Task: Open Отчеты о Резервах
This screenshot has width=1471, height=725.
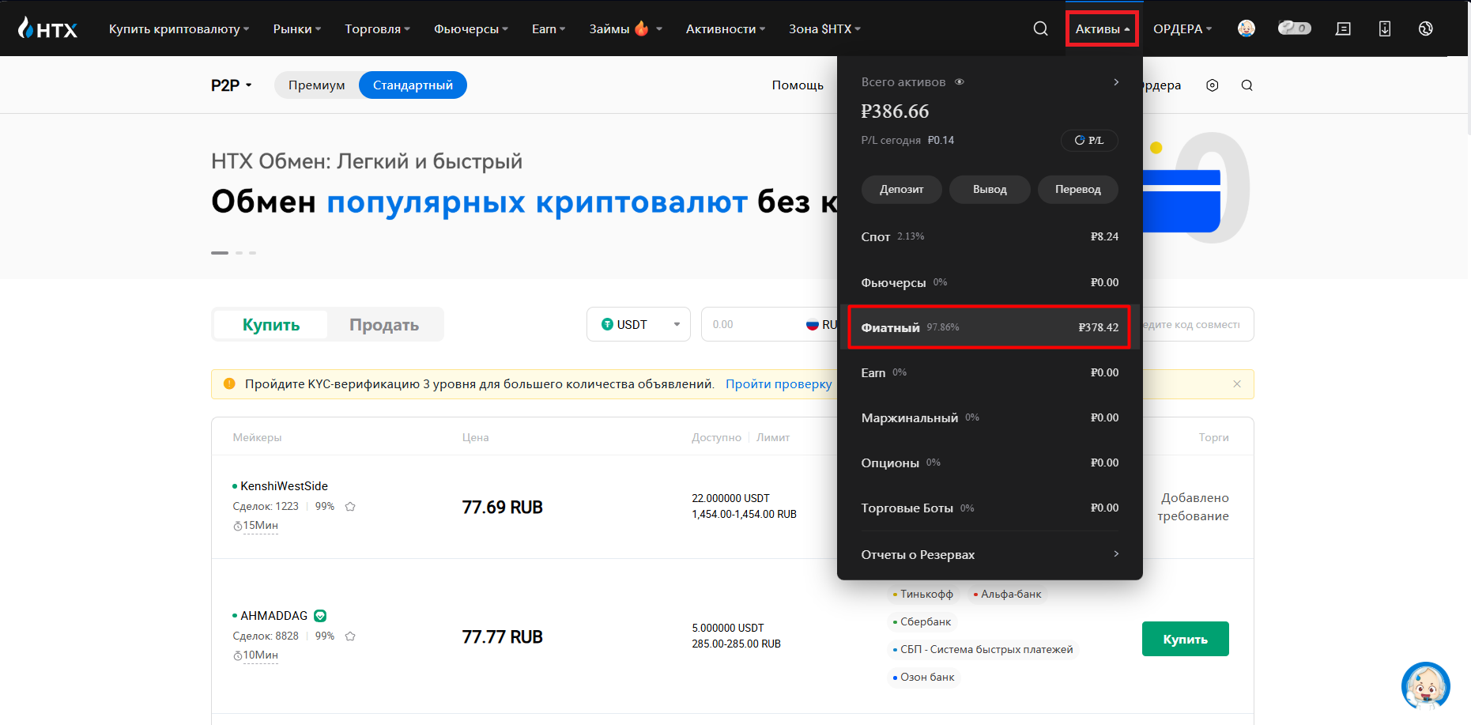Action: click(x=990, y=554)
